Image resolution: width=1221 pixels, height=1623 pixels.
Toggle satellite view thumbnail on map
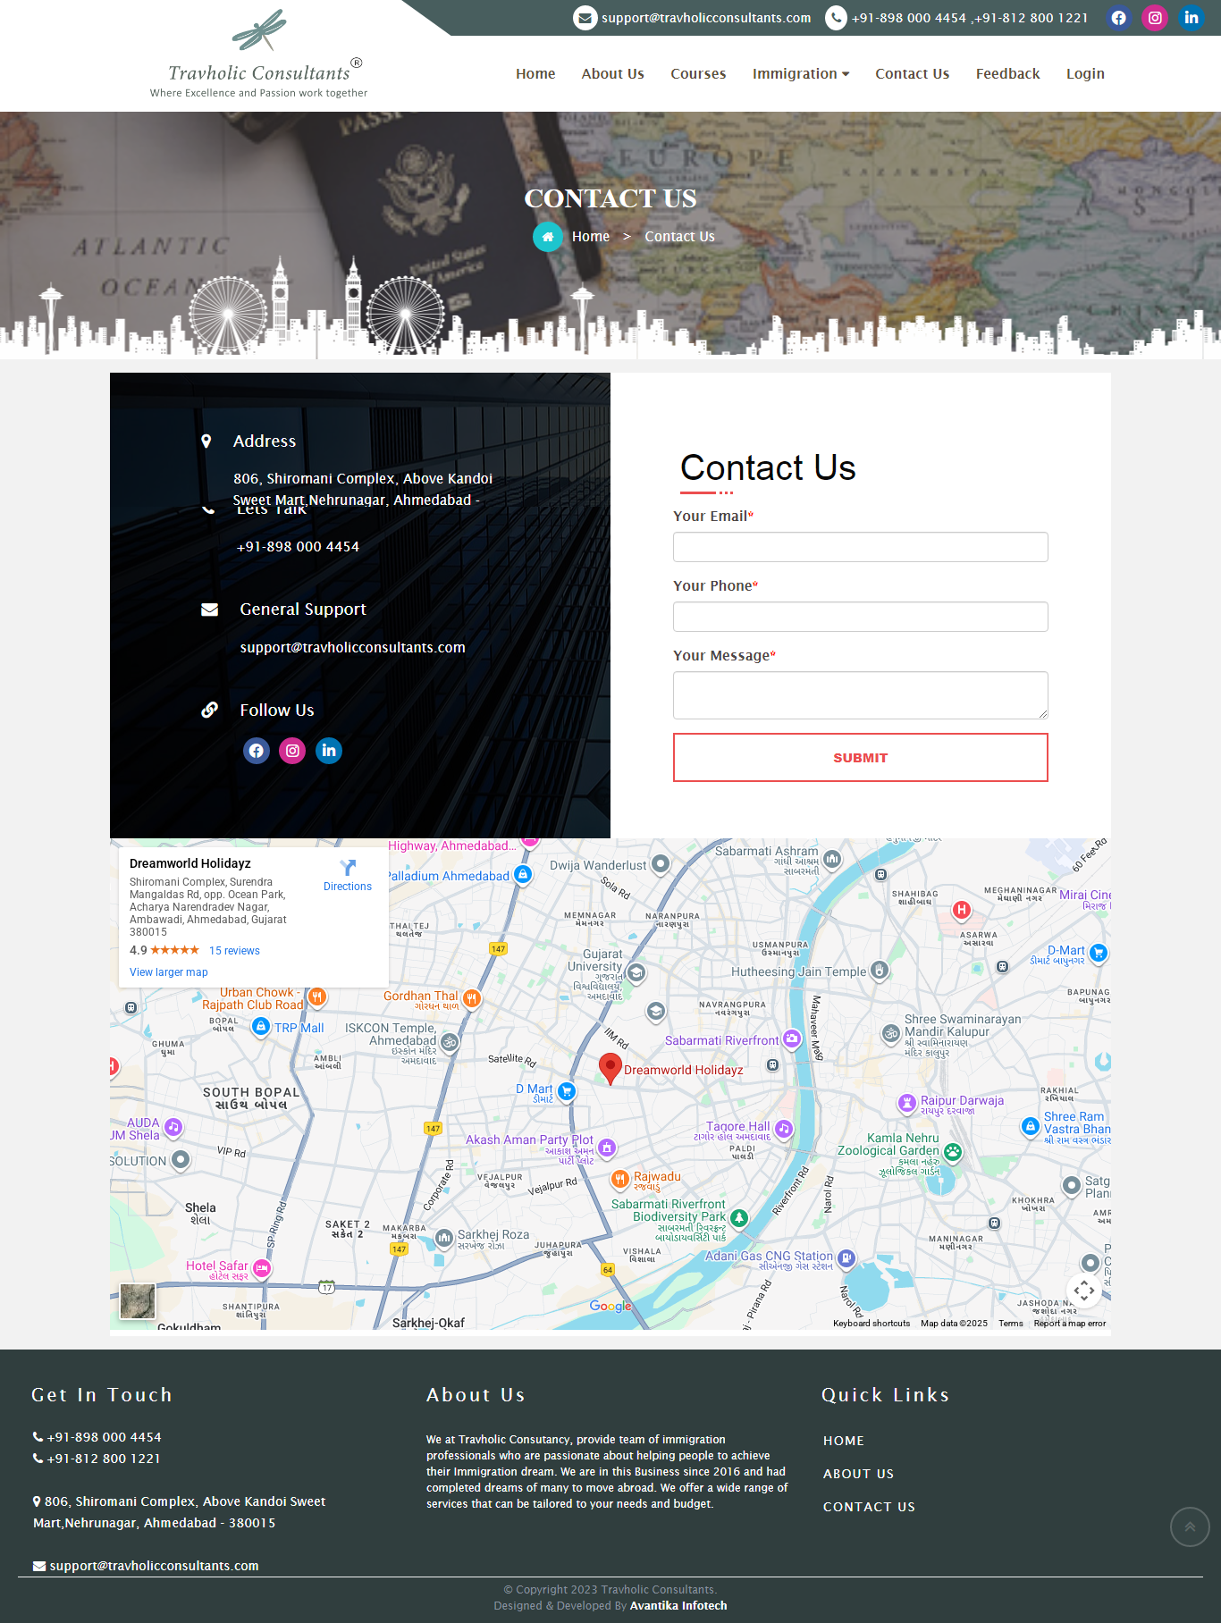pyautogui.click(x=138, y=1301)
